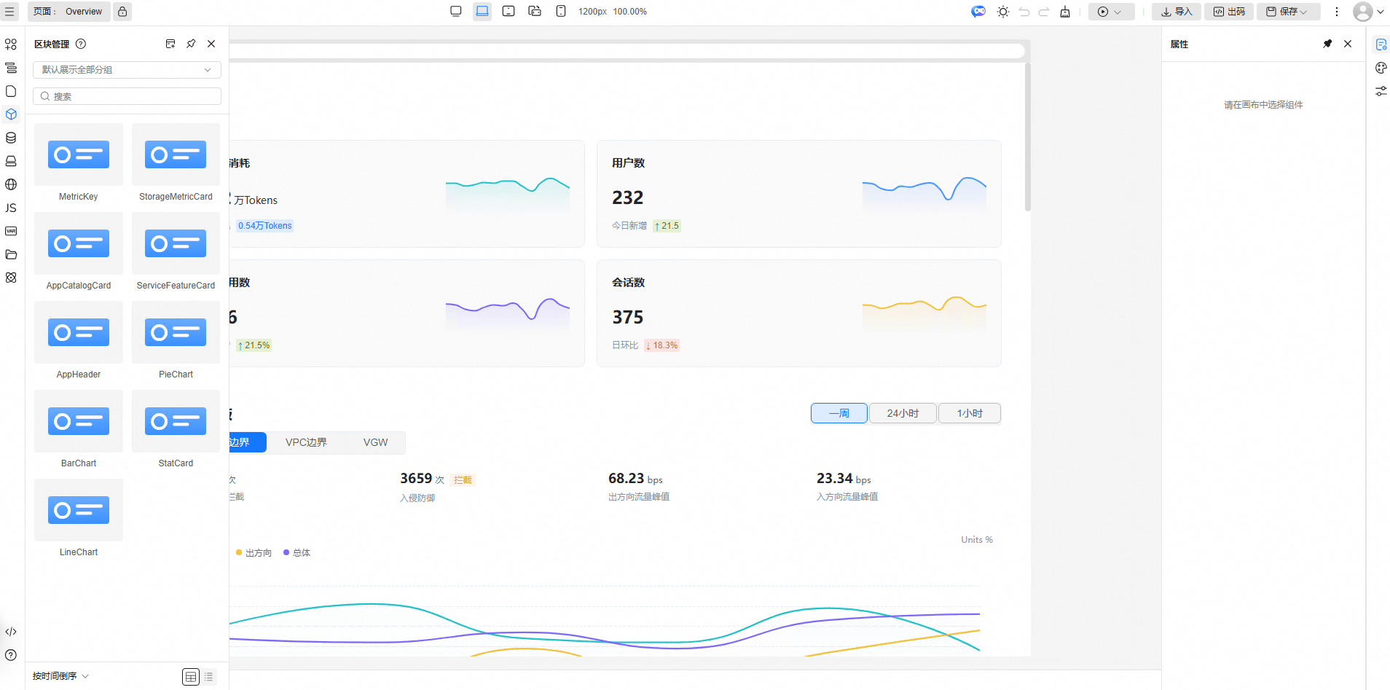Open the AI robot assistant icon
This screenshot has width=1390, height=690.
tap(978, 12)
